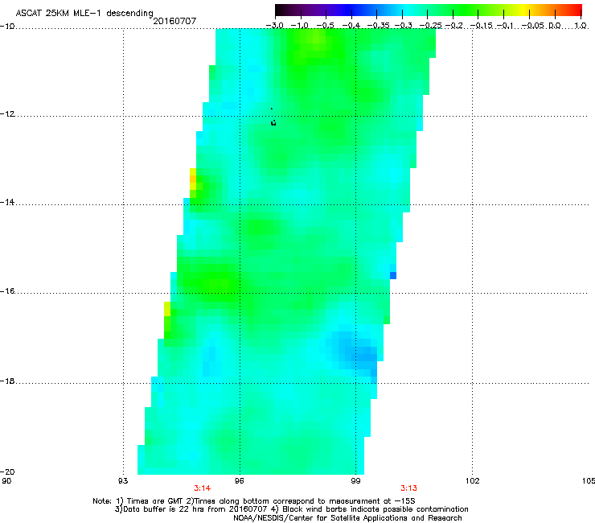
Task: Click the colorbar label -3.0
Action: click(275, 26)
